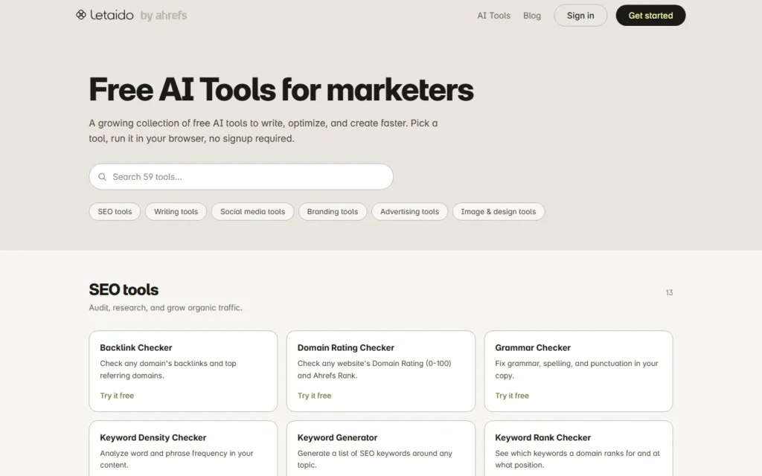Image resolution: width=762 pixels, height=476 pixels.
Task: Open the Backlink Checker card title
Action: pos(136,348)
